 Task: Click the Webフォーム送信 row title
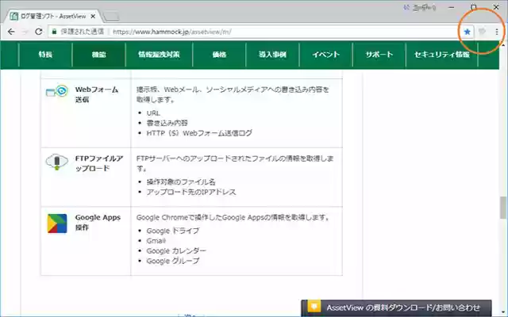(x=97, y=94)
